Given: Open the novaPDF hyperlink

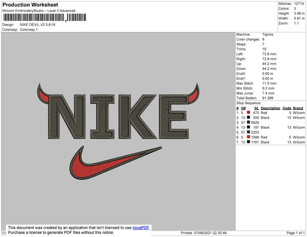Looking at the screenshot, I should pyautogui.click(x=141, y=228).
